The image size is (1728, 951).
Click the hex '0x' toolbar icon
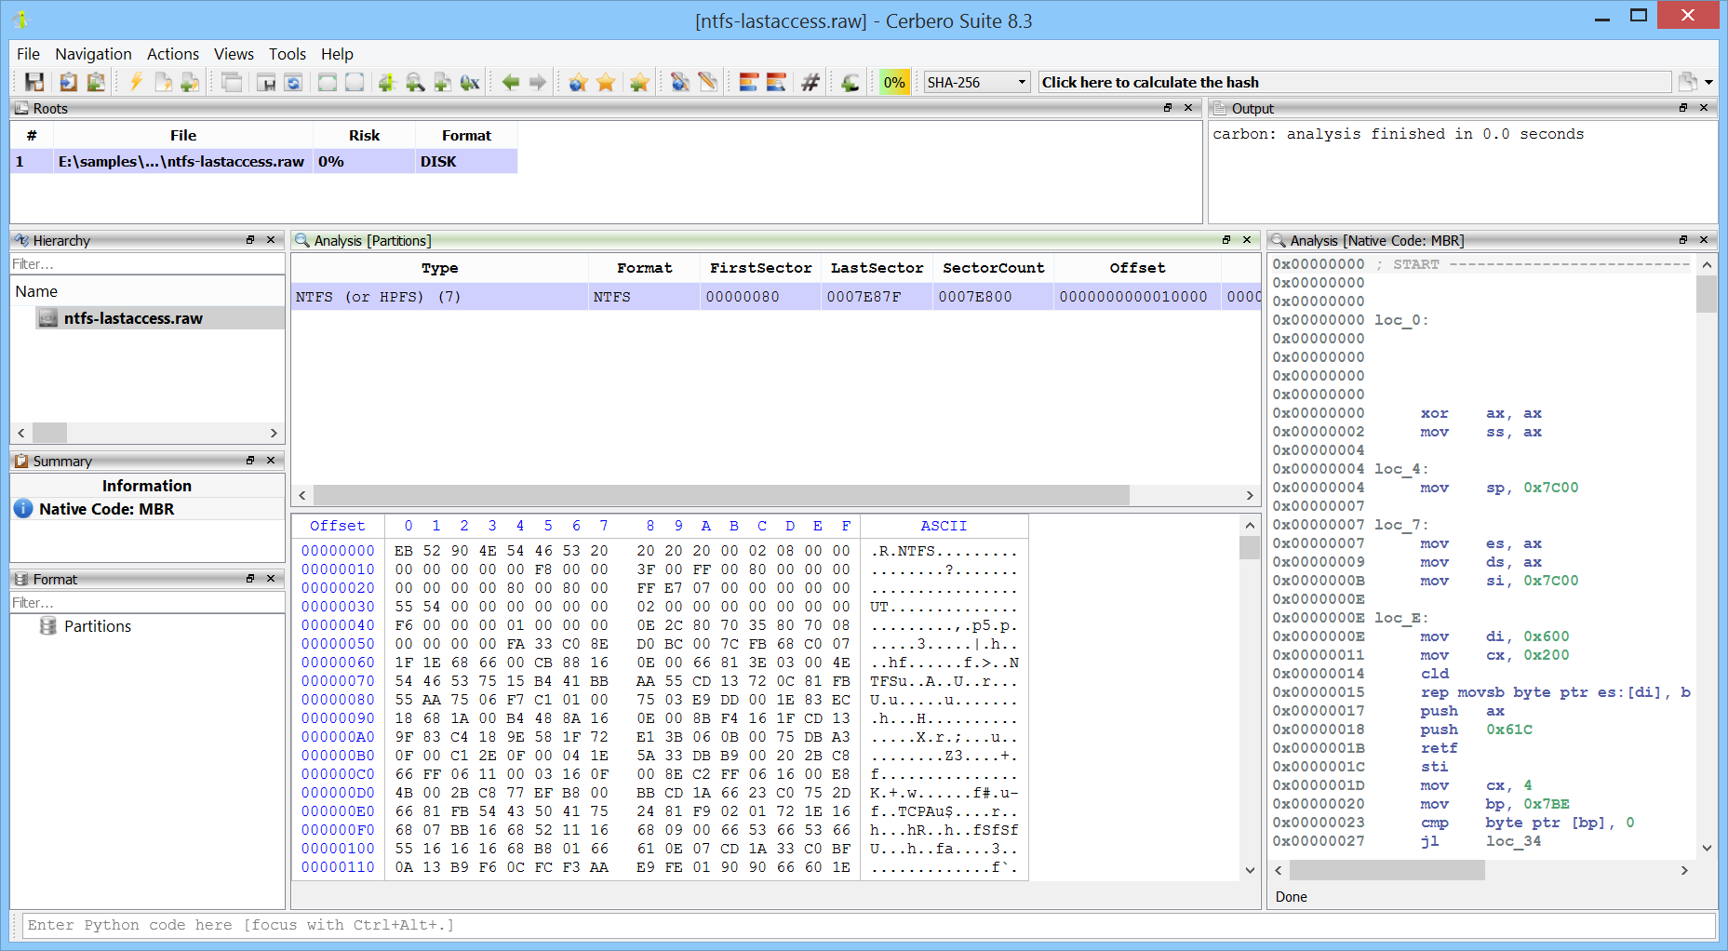(470, 82)
